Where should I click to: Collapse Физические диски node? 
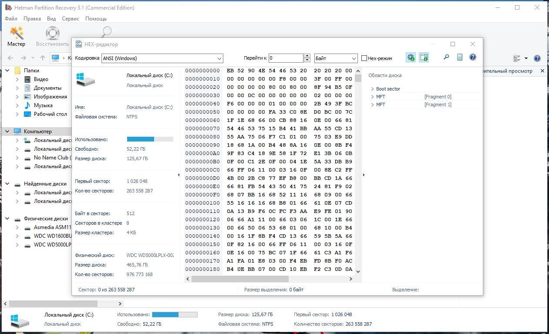pos(7,219)
